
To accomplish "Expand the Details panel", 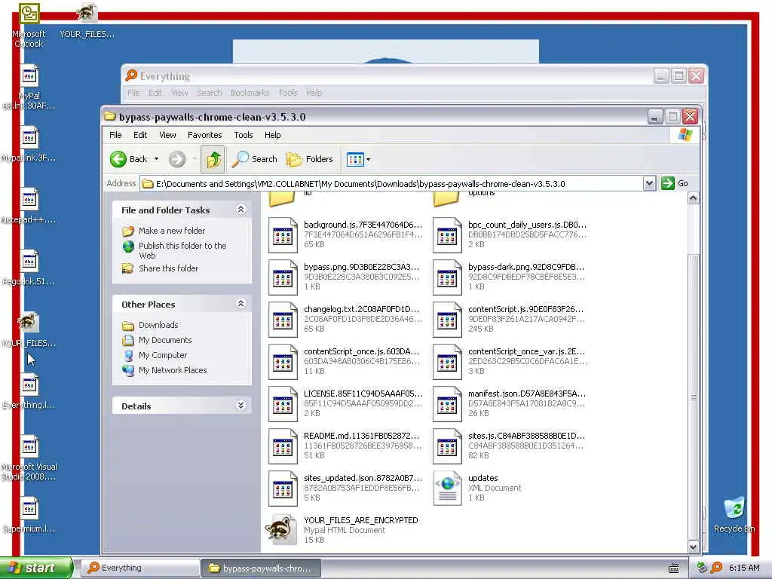I will [240, 405].
